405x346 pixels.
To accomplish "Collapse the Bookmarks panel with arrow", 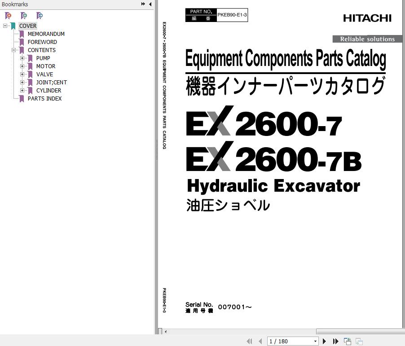I will (150, 4).
